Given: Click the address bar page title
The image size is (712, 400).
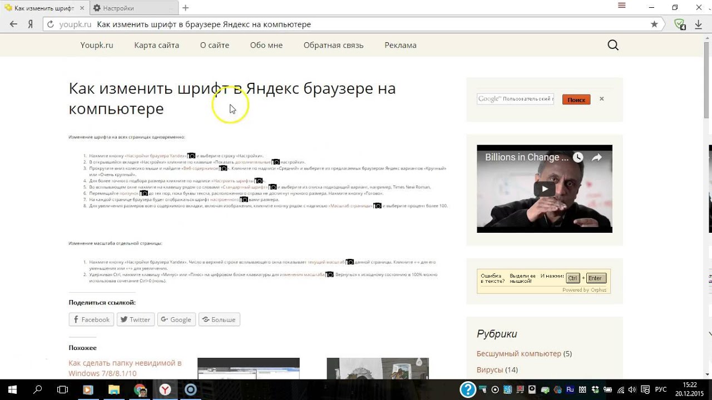Looking at the screenshot, I should tap(204, 24).
